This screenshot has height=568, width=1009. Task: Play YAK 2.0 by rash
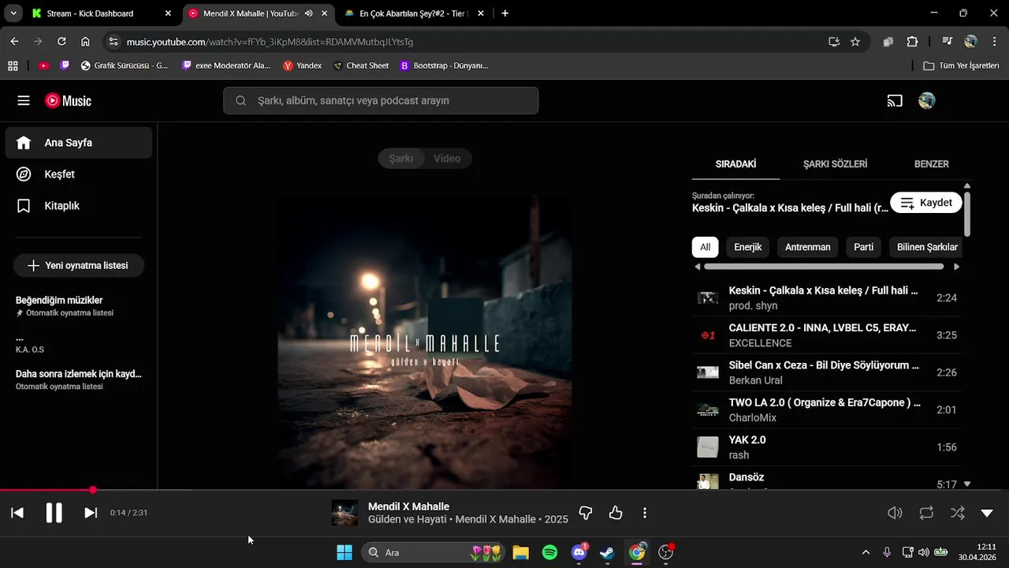pyautogui.click(x=827, y=447)
